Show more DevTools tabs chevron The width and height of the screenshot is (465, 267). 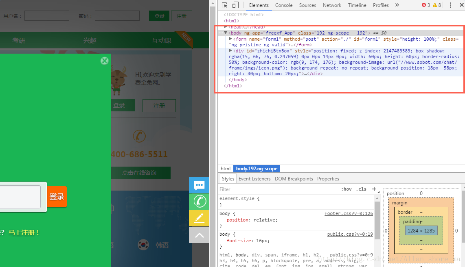(x=397, y=5)
